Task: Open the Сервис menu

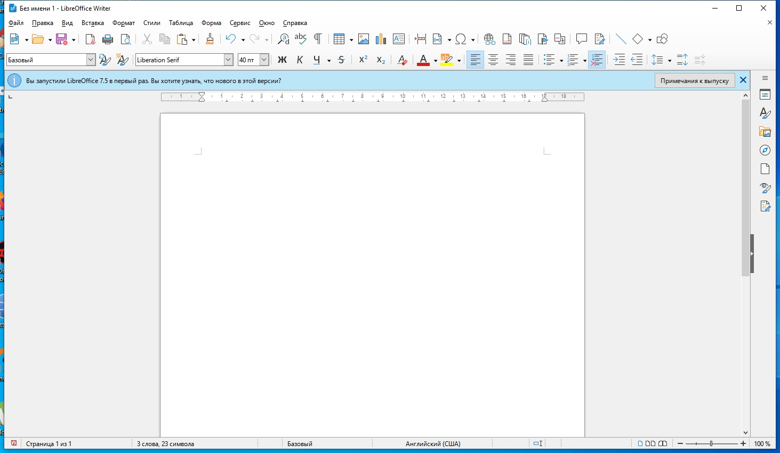Action: point(239,23)
